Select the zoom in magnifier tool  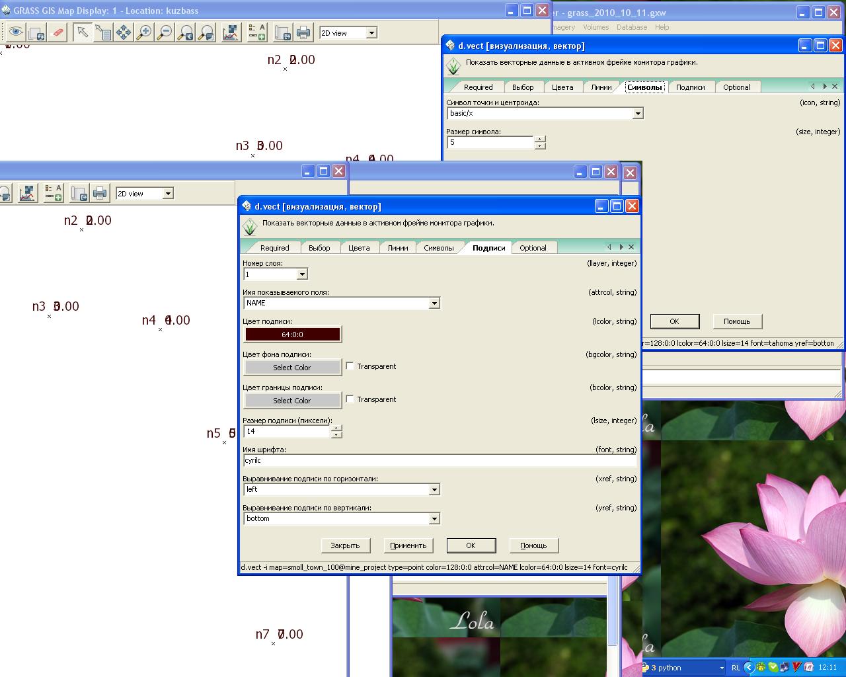click(144, 32)
